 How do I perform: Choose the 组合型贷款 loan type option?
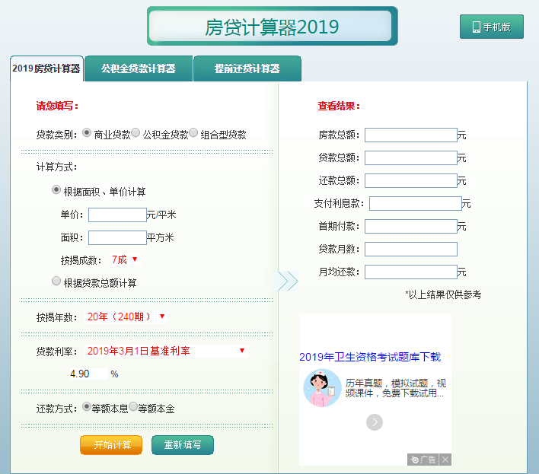[x=193, y=133]
